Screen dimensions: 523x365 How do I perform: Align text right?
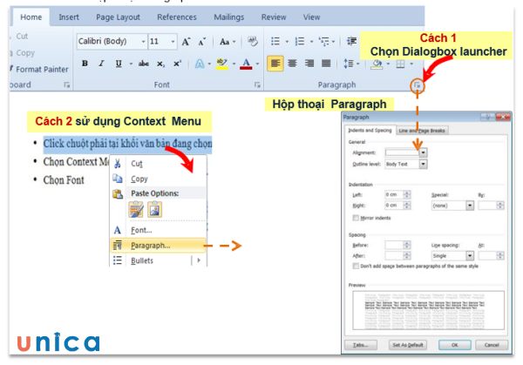(x=309, y=64)
